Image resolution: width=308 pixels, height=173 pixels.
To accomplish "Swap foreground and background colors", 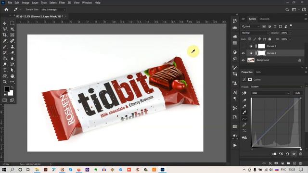I will pos(13,87).
